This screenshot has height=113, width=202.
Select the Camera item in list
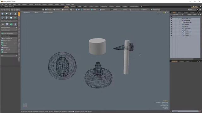[x=187, y=20]
